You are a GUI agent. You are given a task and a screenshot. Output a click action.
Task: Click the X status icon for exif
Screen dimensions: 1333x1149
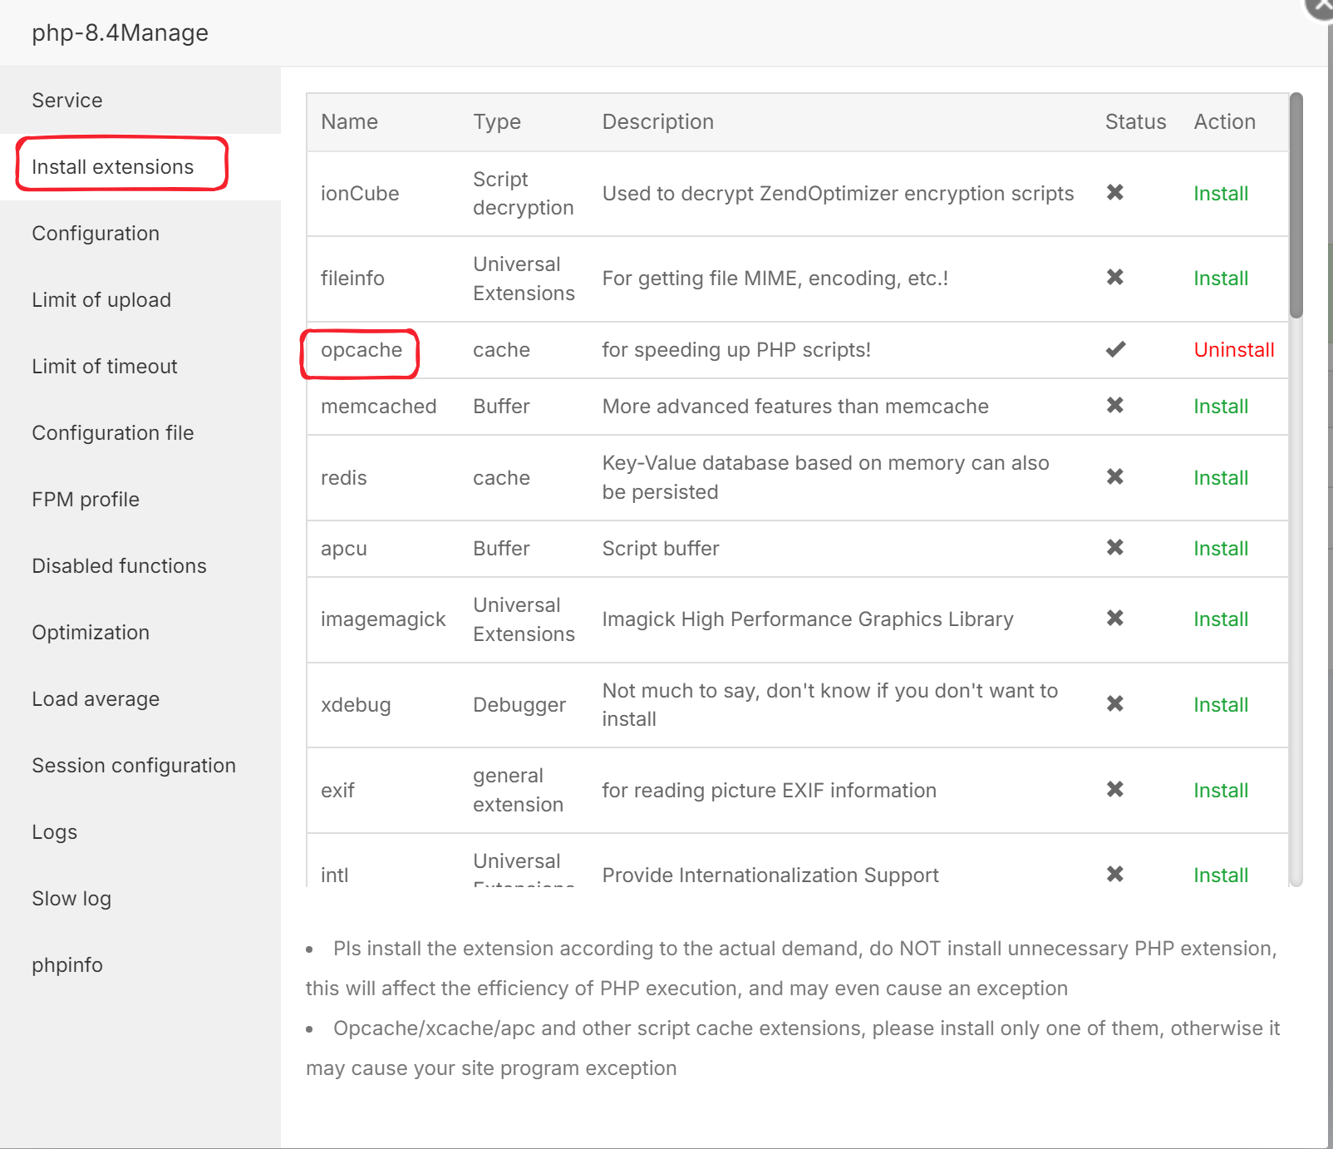point(1114,790)
